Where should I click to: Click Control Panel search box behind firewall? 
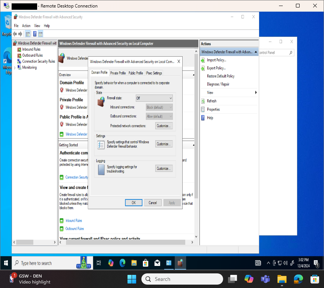tap(276, 52)
